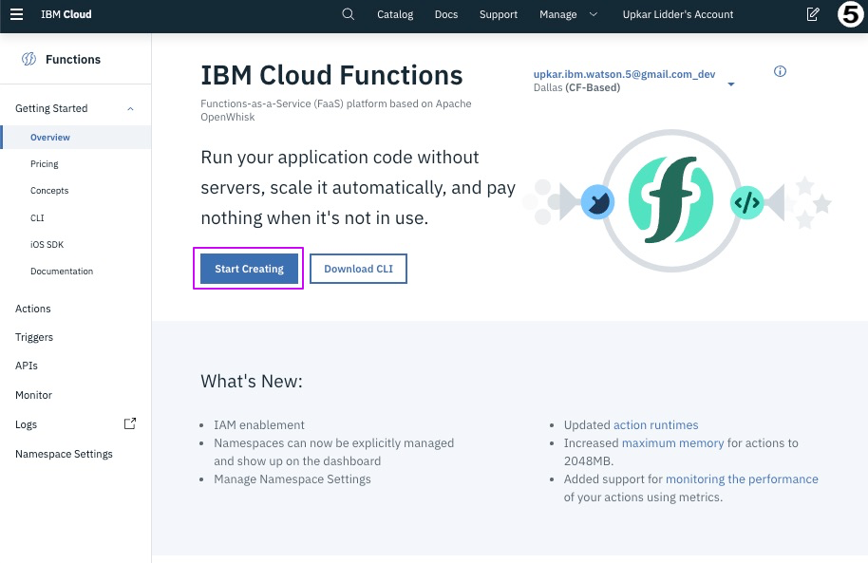The height and width of the screenshot is (563, 868).
Task: Click the IBM Cloud Functions page title
Action: point(331,75)
